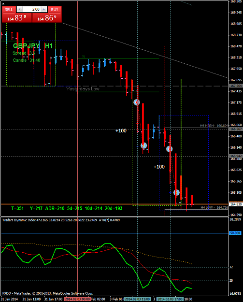
Task: Click the Spread 3.6 readout
Action: tap(24, 53)
